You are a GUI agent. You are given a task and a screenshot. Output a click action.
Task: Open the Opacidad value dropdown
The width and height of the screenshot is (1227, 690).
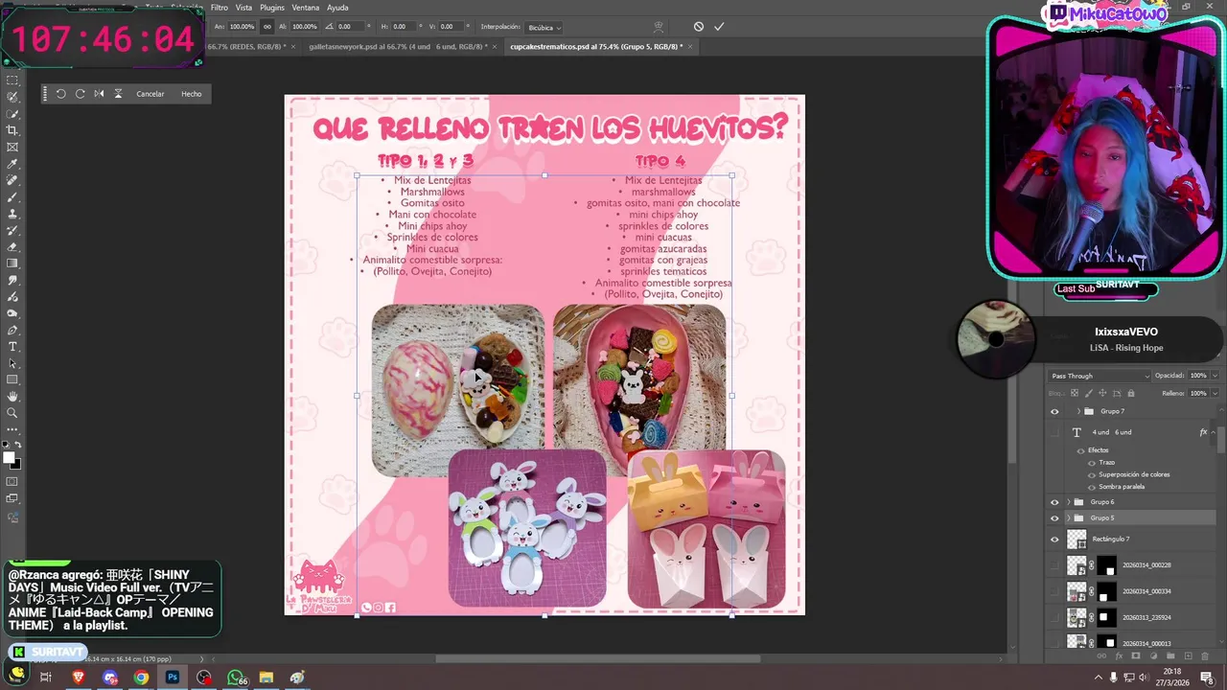pyautogui.click(x=1215, y=376)
